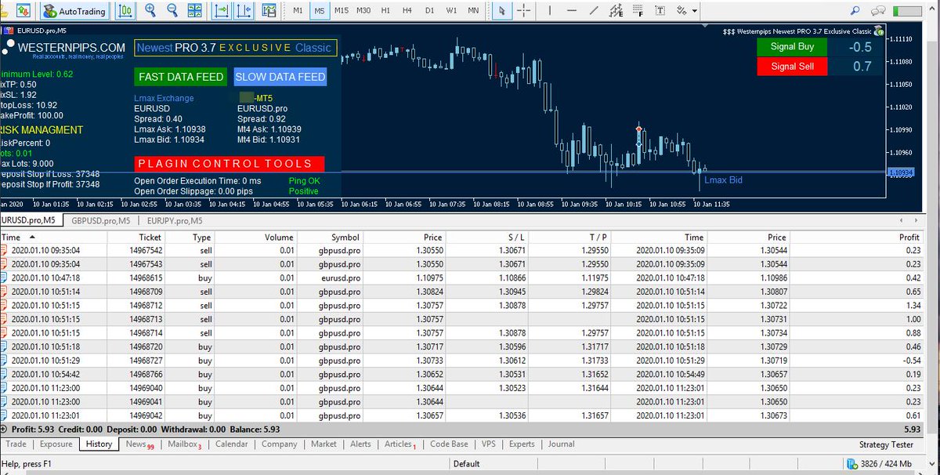
Task: Select M30 timeframe
Action: (x=363, y=11)
